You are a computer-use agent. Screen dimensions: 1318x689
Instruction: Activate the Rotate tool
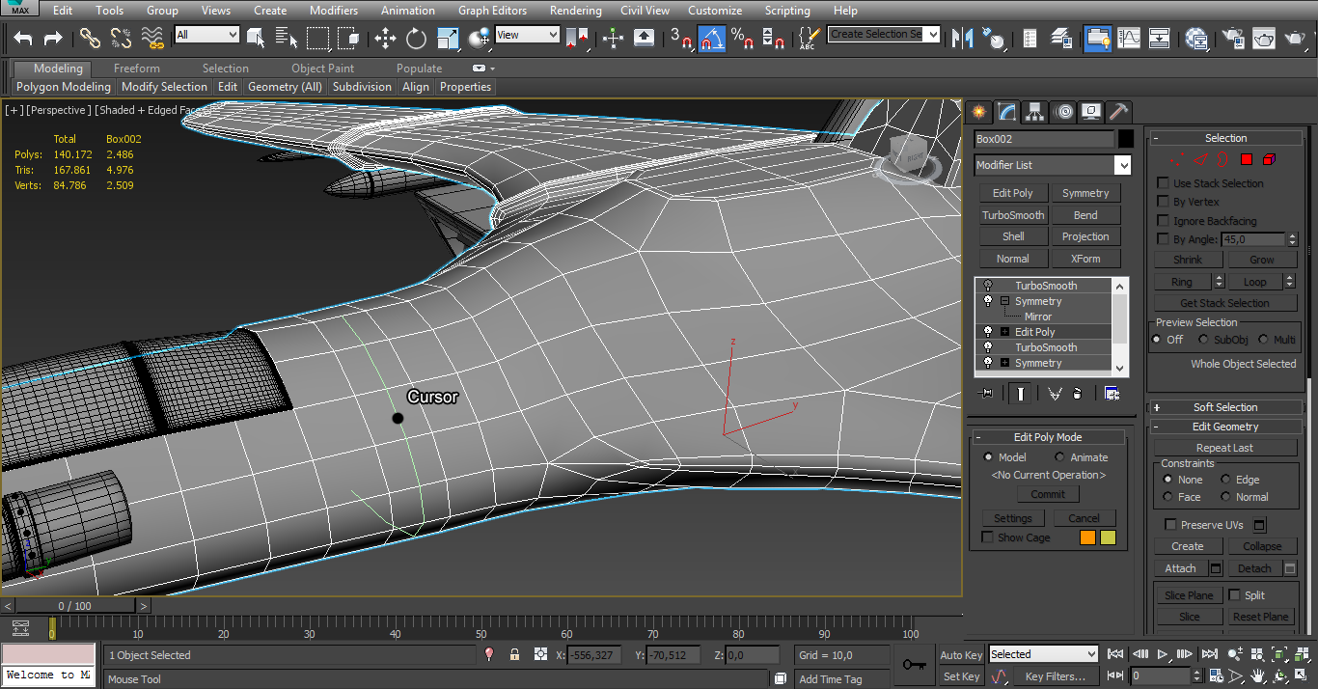(416, 39)
